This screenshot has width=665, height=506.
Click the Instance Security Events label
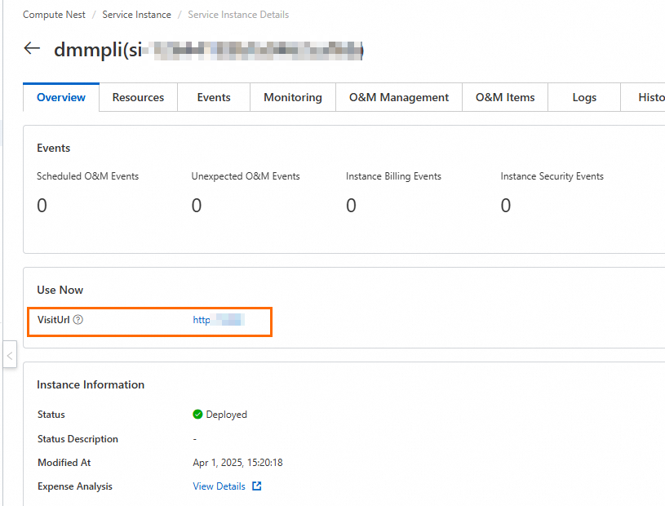pyautogui.click(x=552, y=176)
